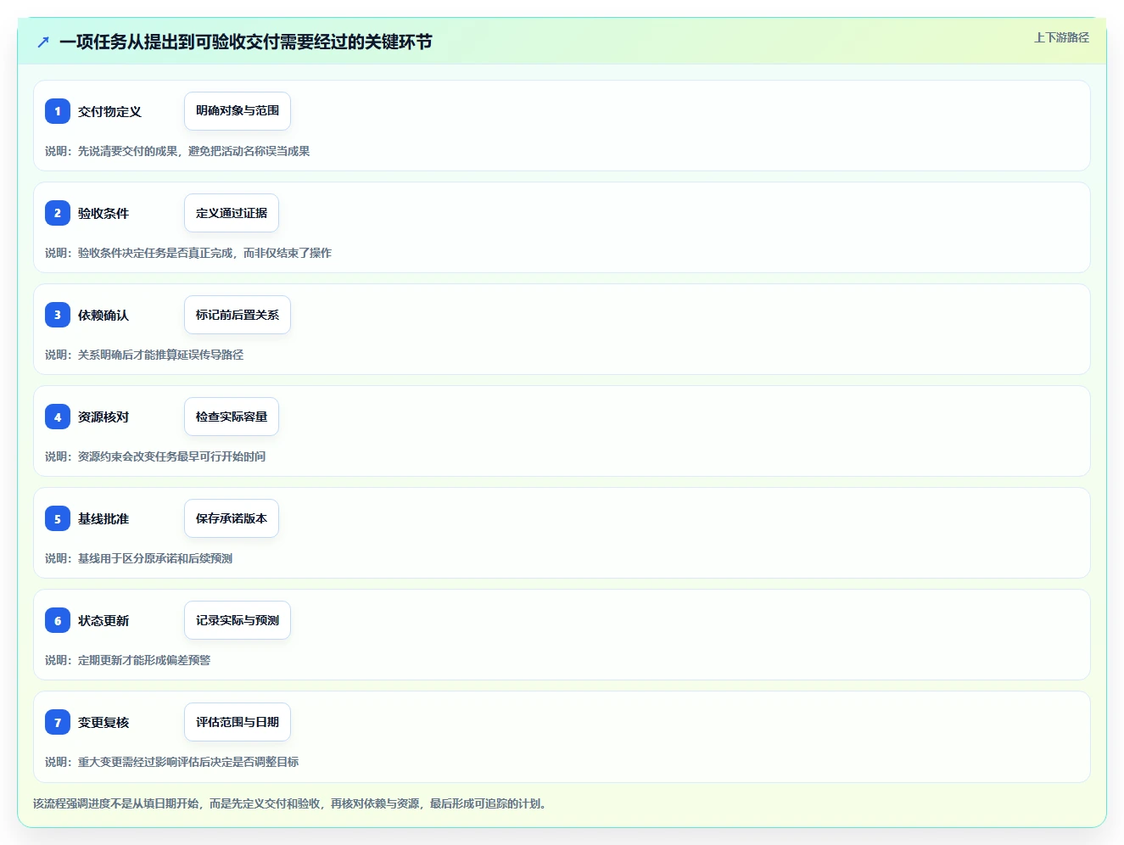The height and width of the screenshot is (845, 1124).
Task: Click the 依赖确认 step title
Action: tap(103, 315)
